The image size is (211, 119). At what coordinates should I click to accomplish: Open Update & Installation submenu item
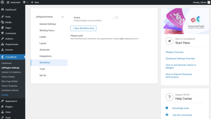click(x=11, y=72)
